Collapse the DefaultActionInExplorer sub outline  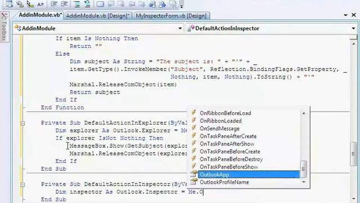(22, 123)
